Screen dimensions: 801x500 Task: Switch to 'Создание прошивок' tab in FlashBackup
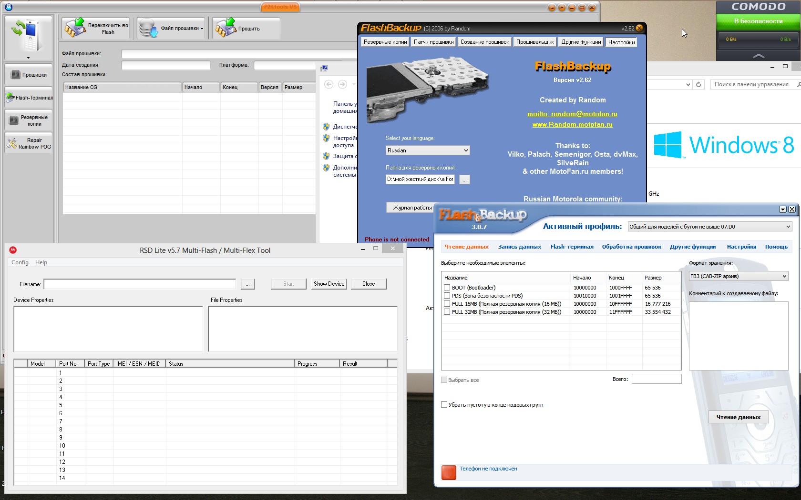484,42
